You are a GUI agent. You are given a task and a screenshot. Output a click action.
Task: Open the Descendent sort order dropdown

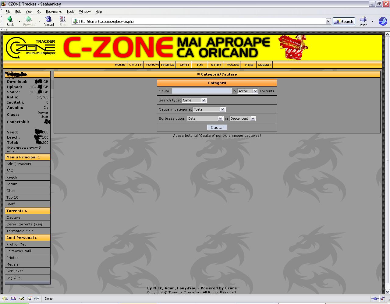point(243,118)
